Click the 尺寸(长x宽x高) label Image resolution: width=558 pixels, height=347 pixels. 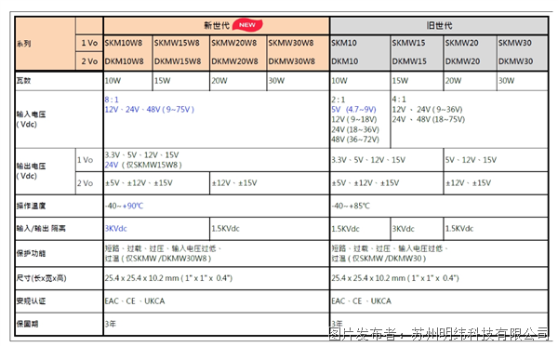(x=41, y=278)
